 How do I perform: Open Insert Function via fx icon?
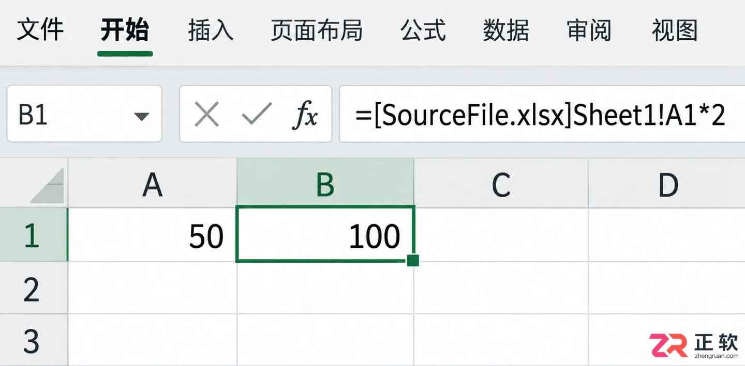(305, 115)
